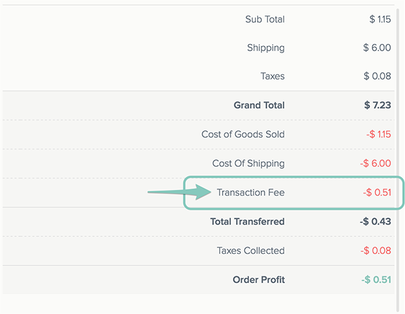The height and width of the screenshot is (314, 405).
Task: Click the Cost of Goods Sold label
Action: [x=243, y=134]
